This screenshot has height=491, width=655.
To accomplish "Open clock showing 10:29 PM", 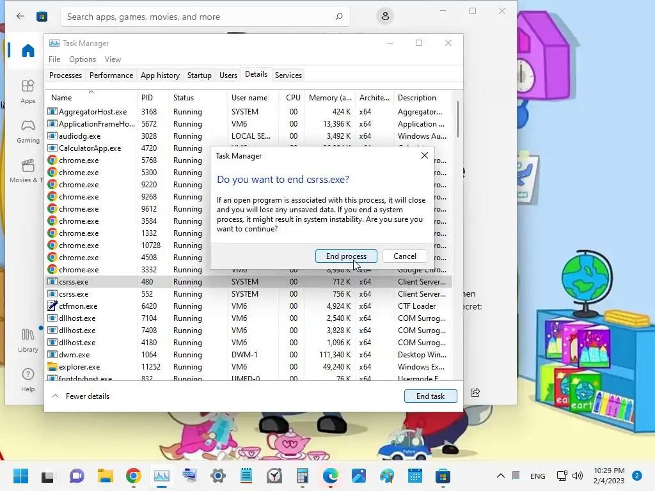I will 609,476.
